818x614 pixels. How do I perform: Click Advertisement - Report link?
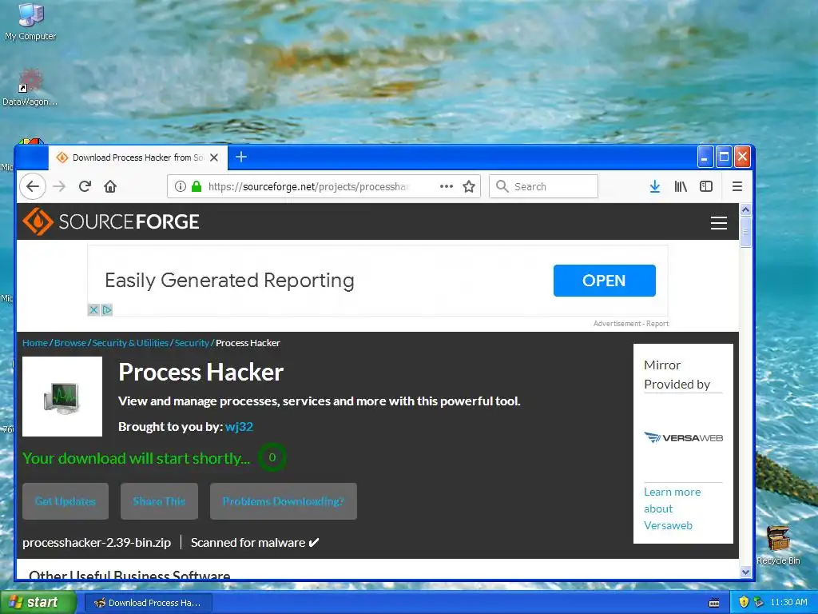(x=631, y=324)
